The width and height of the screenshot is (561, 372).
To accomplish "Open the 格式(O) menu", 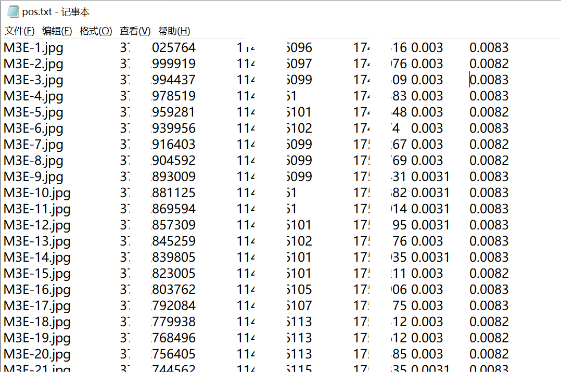I will [96, 31].
